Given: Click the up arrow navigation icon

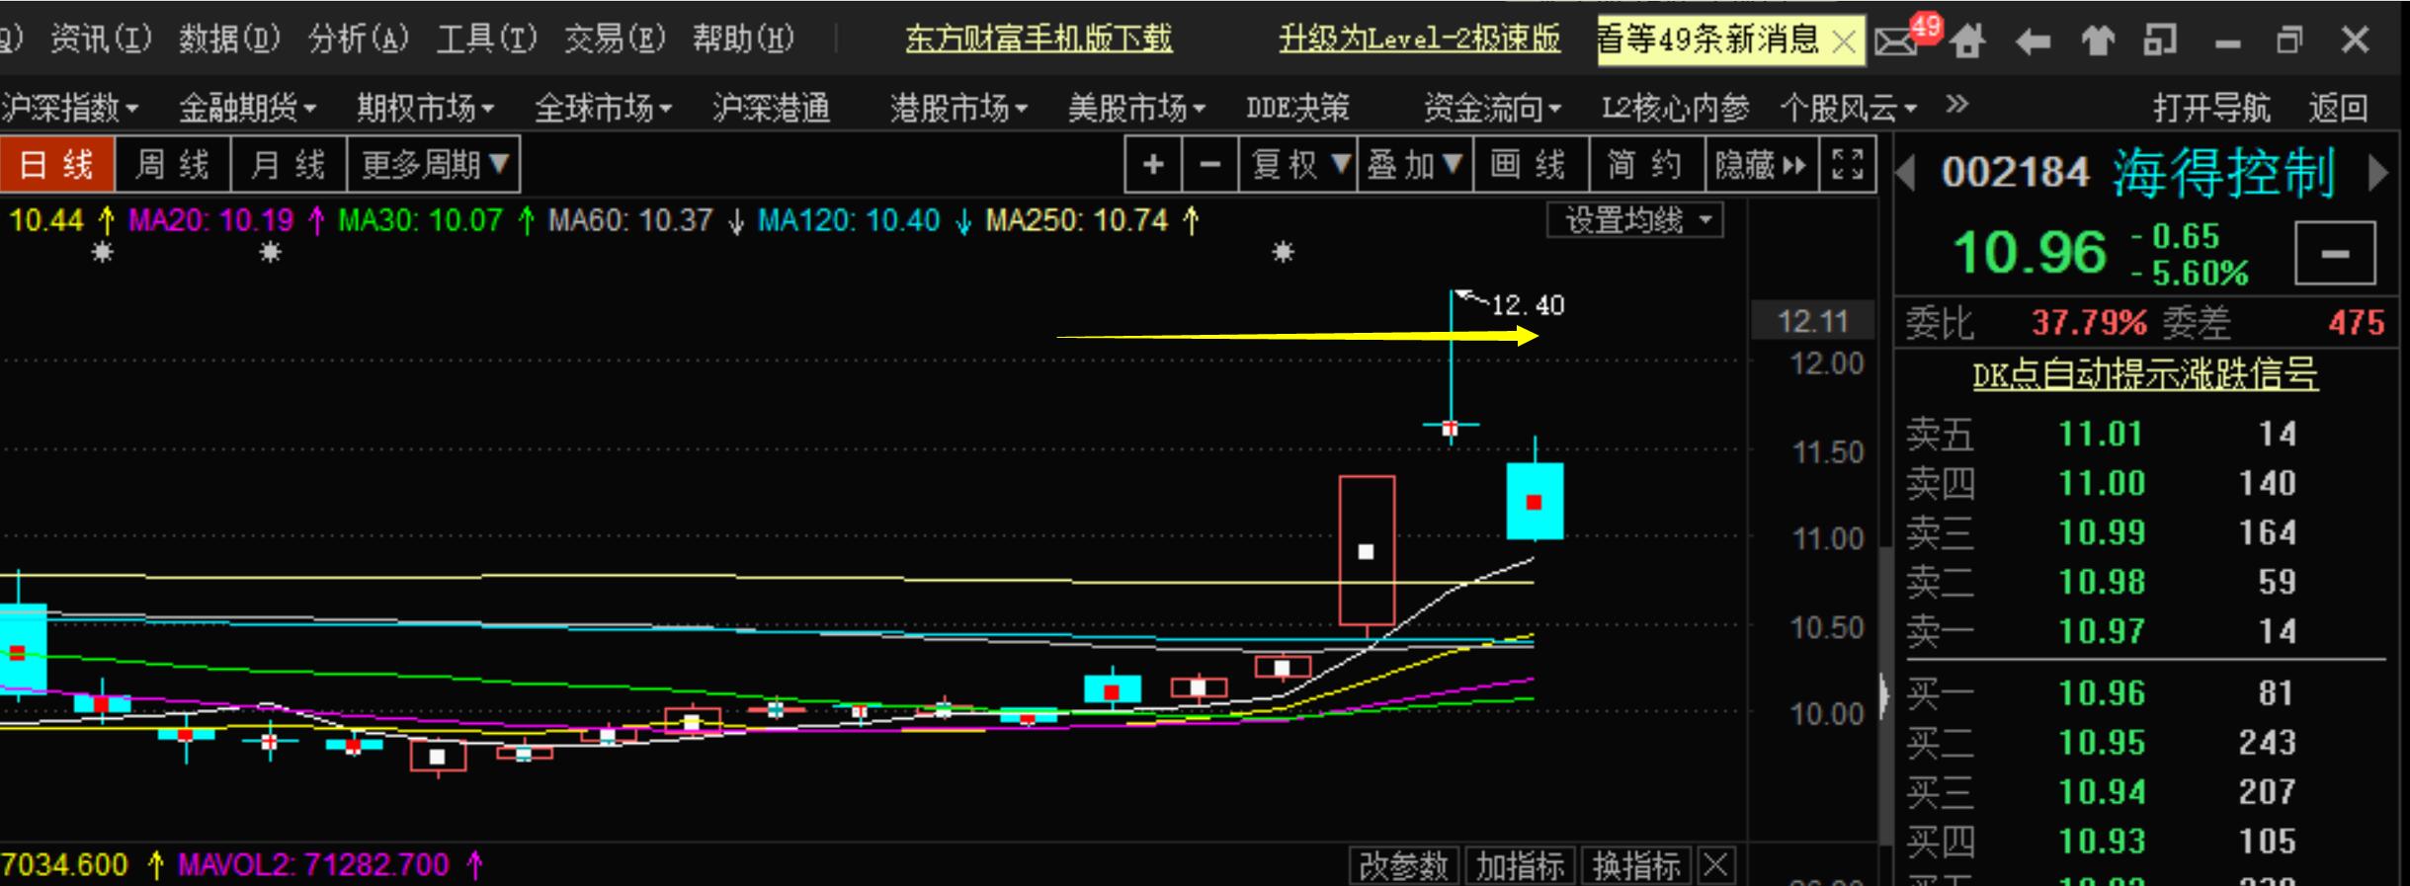Looking at the screenshot, I should coord(2097,40).
